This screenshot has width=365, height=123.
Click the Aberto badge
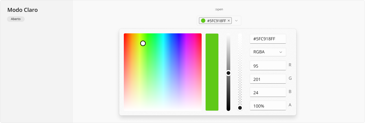pos(16,19)
